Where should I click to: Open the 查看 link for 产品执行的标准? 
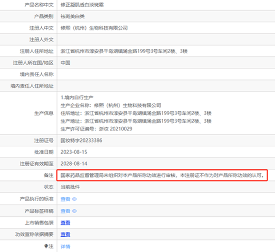pyautogui.click(x=65, y=199)
